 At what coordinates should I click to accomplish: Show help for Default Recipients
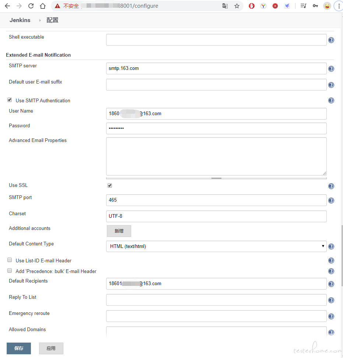pyautogui.click(x=331, y=284)
